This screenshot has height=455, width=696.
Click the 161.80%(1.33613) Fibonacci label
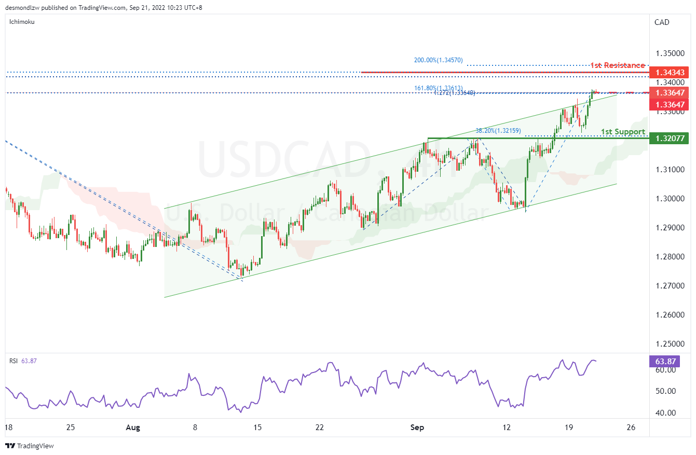tap(439, 88)
